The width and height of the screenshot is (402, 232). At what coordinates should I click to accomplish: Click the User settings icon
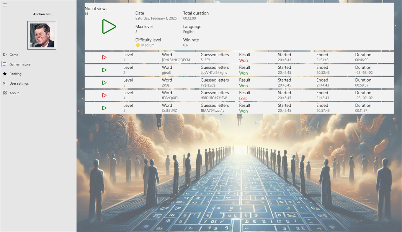(5, 83)
